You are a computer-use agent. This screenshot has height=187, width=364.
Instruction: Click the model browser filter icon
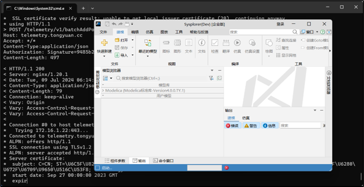211,78
